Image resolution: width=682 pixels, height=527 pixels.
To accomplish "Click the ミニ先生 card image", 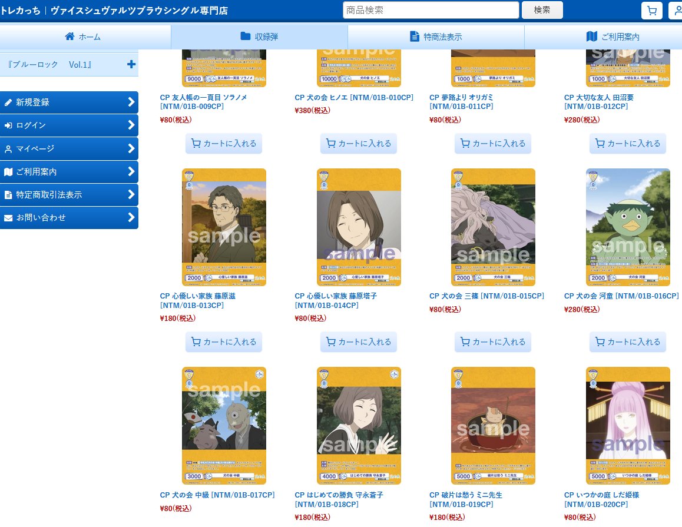I will tap(493, 426).
